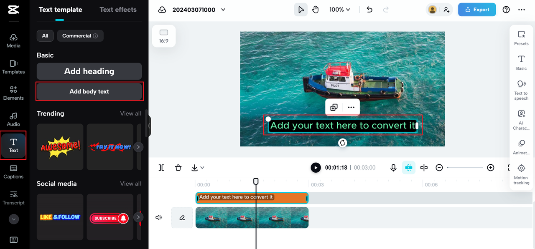Open the 100% zoom dropdown

point(339,10)
